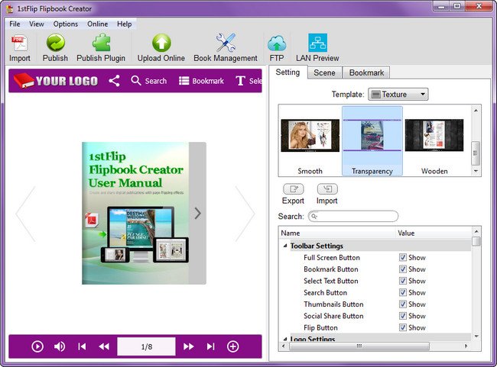This screenshot has height=367, width=497.
Task: Toggle Thumbnails Button Show checkbox
Action: point(402,304)
